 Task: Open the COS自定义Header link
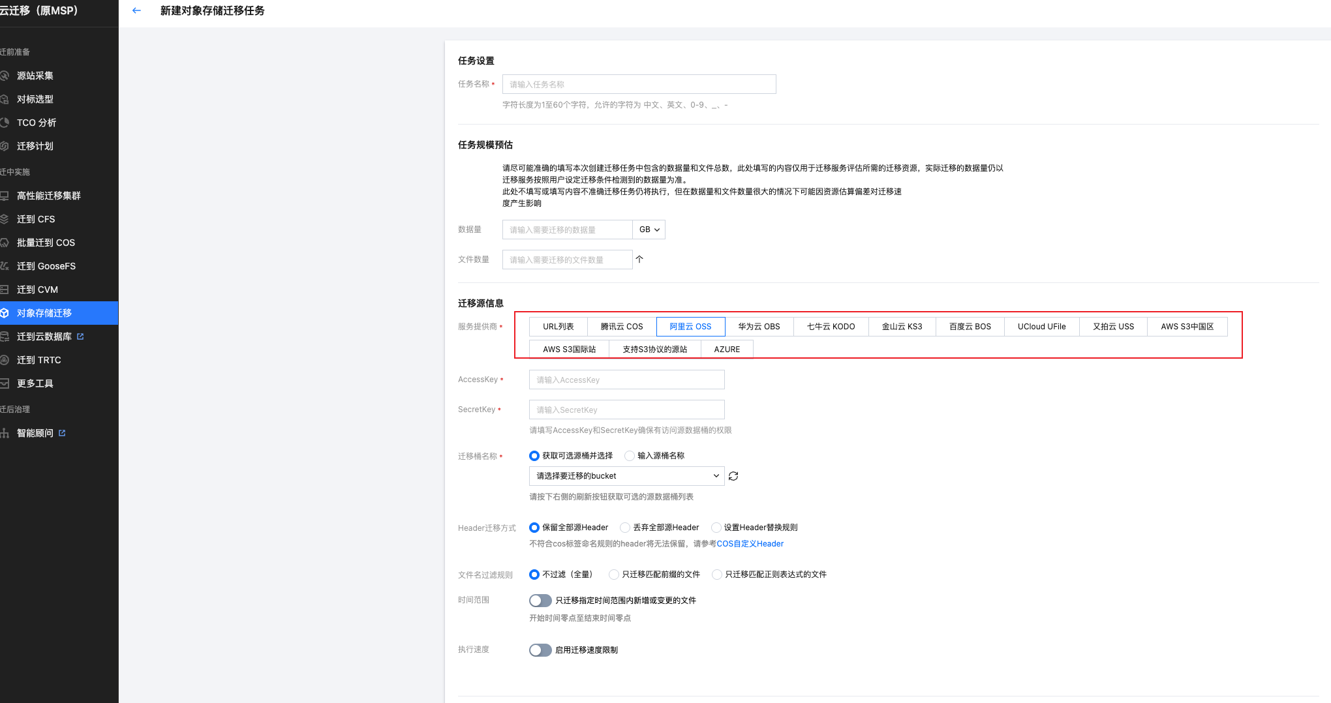pos(749,543)
